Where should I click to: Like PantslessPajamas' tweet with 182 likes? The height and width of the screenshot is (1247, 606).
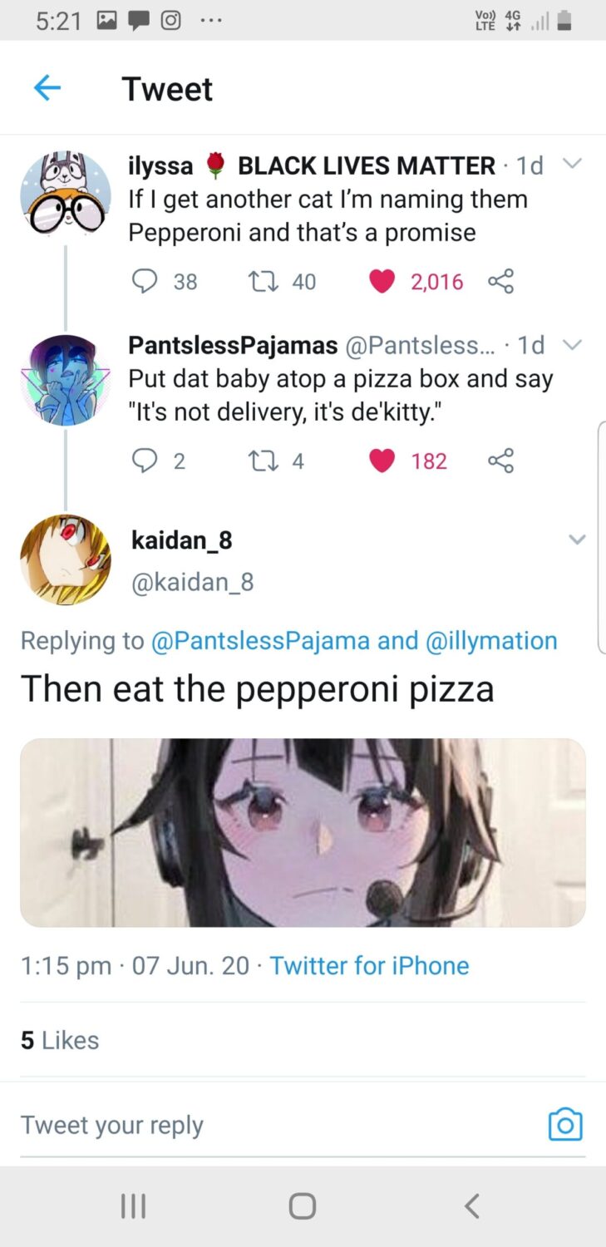click(x=382, y=461)
